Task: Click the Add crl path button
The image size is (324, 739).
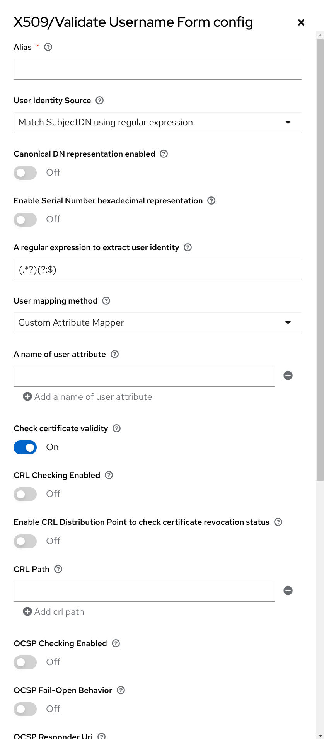Action: (54, 612)
